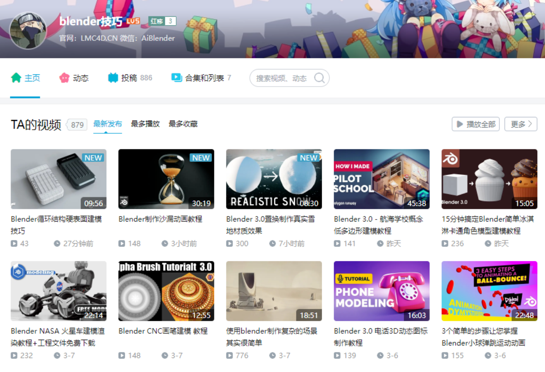Click play-count icon next to 236

[x=445, y=244]
